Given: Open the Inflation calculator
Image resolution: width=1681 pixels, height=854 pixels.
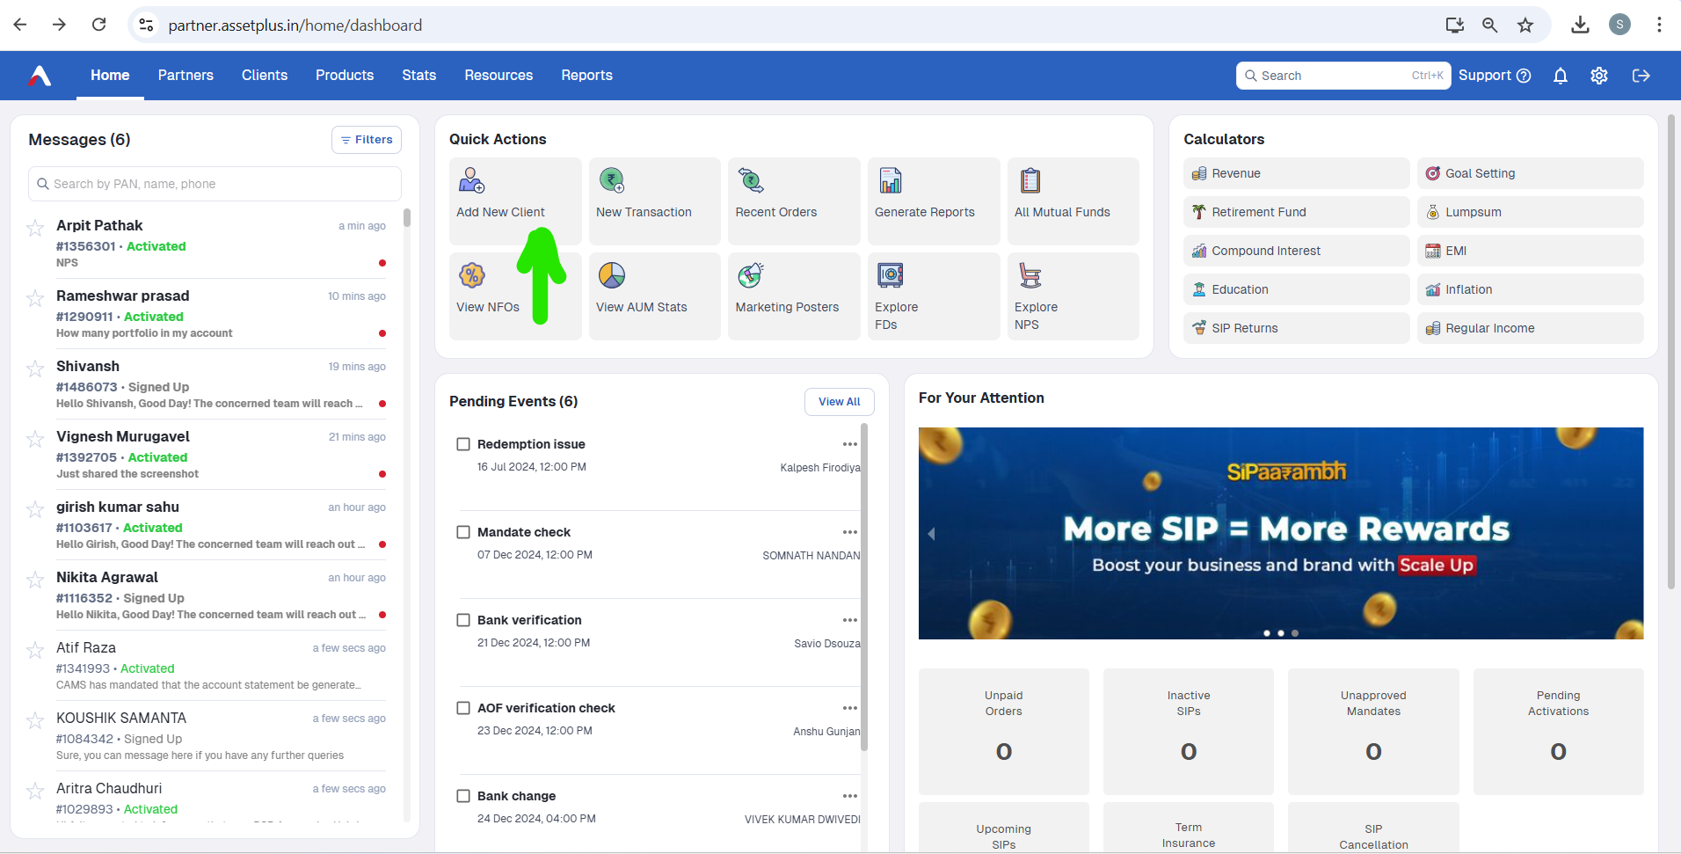Looking at the screenshot, I should point(1530,289).
